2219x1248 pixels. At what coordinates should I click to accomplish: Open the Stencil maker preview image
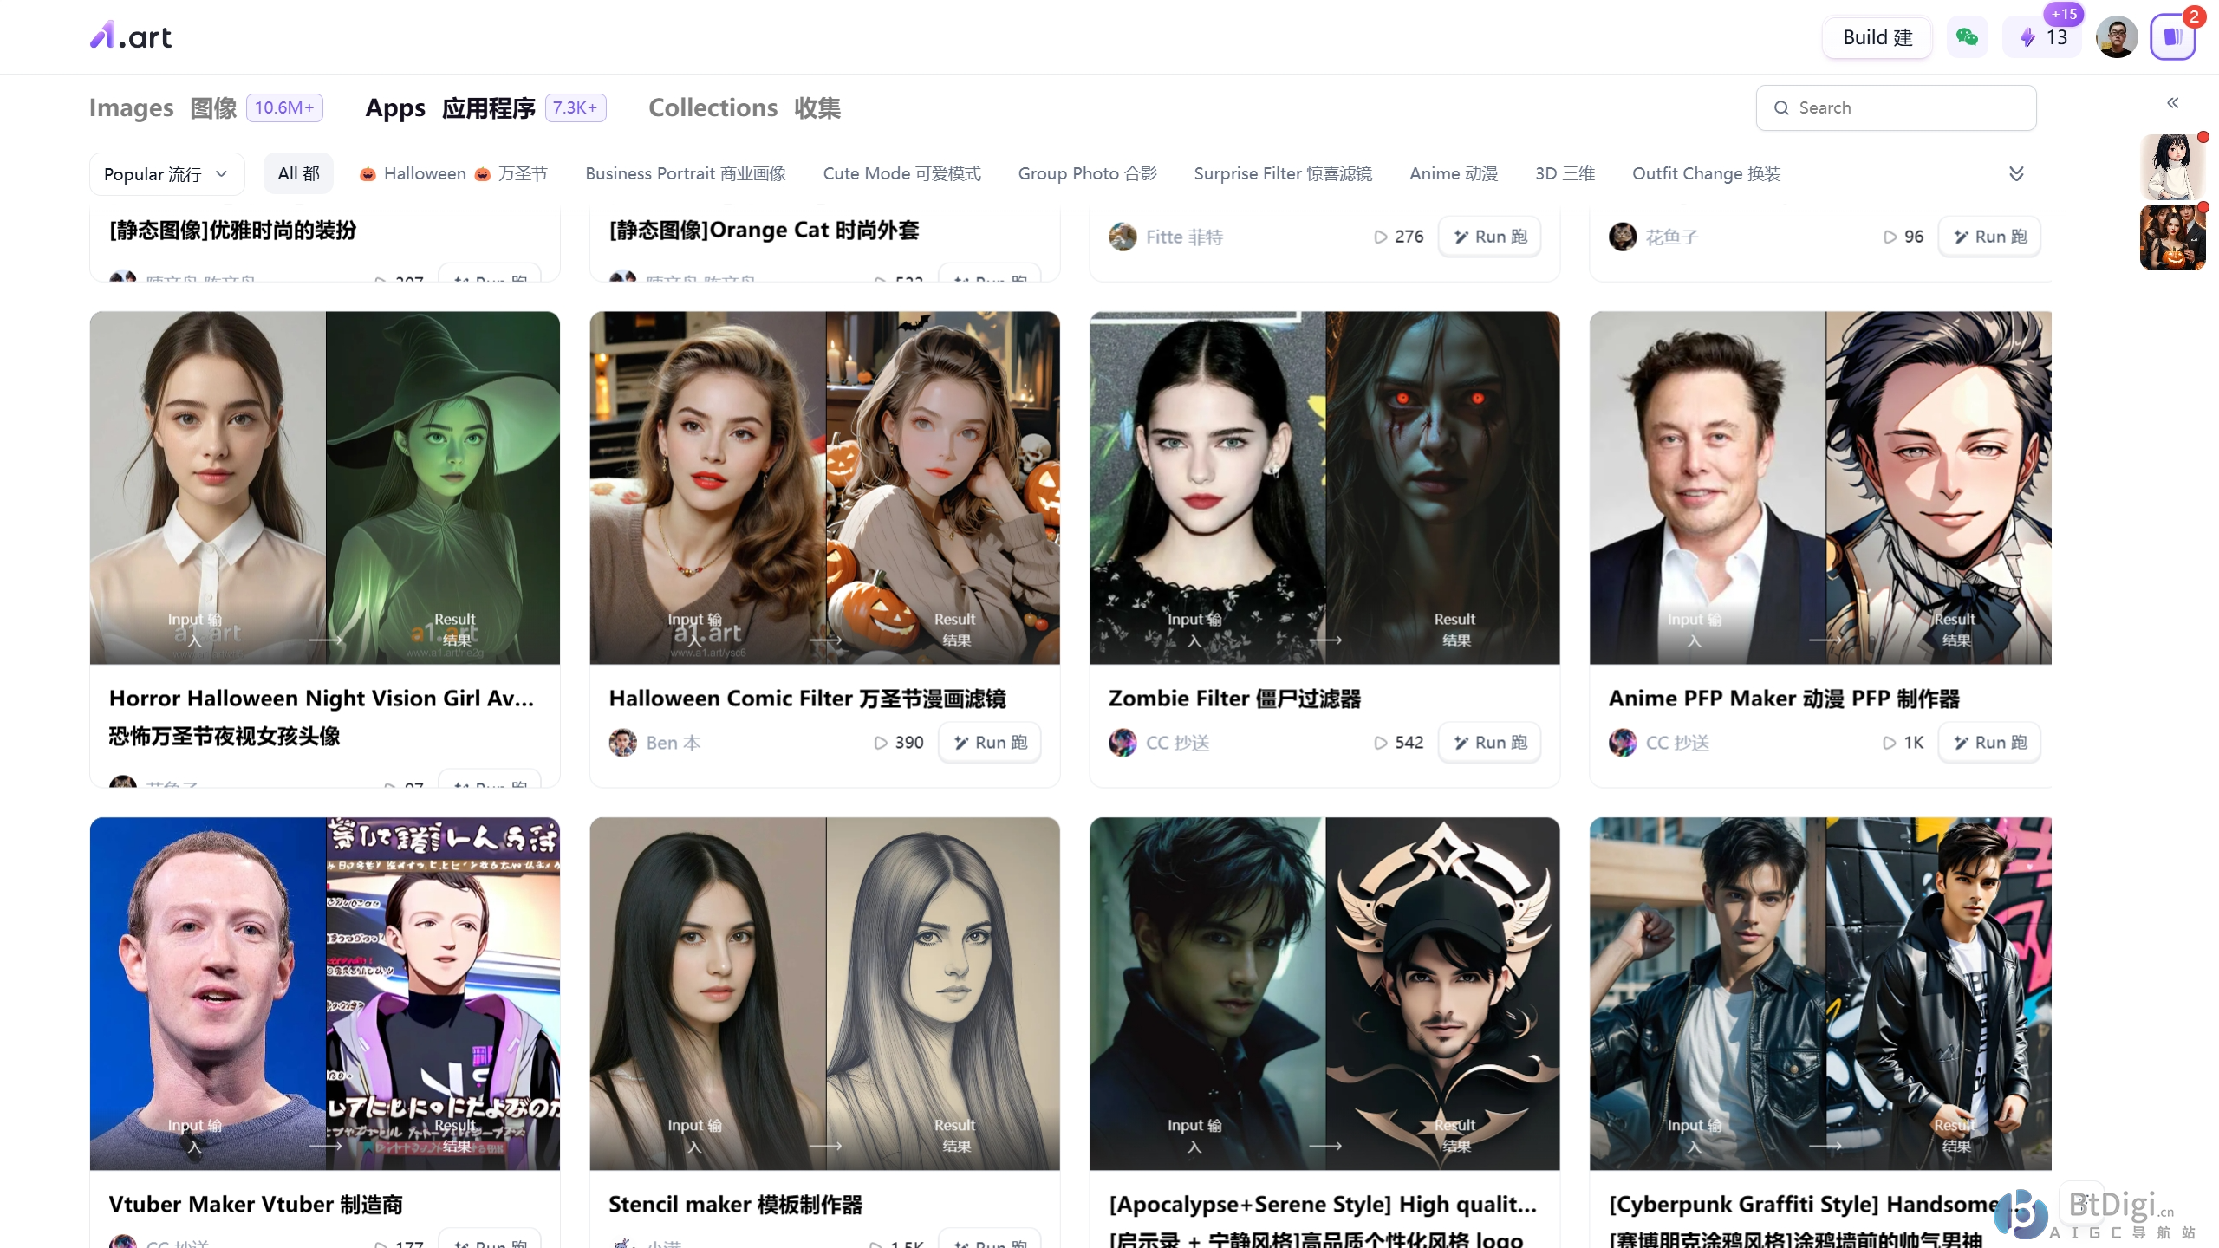click(x=824, y=994)
